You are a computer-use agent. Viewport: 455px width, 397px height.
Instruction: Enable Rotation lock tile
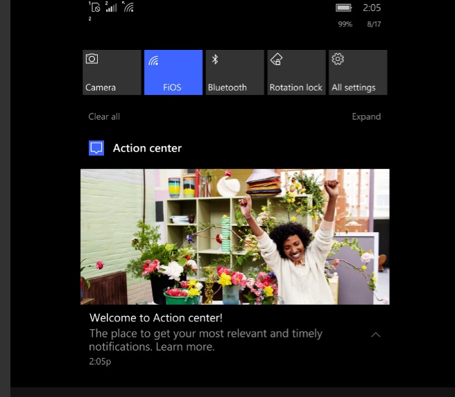pos(296,72)
